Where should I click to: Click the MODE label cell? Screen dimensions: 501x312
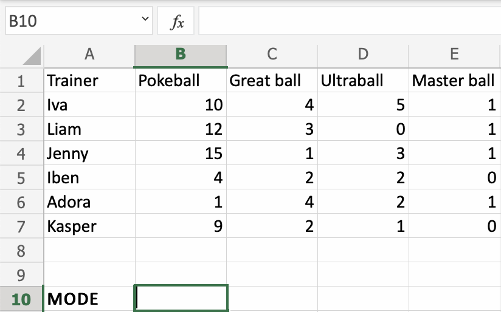pos(89,299)
